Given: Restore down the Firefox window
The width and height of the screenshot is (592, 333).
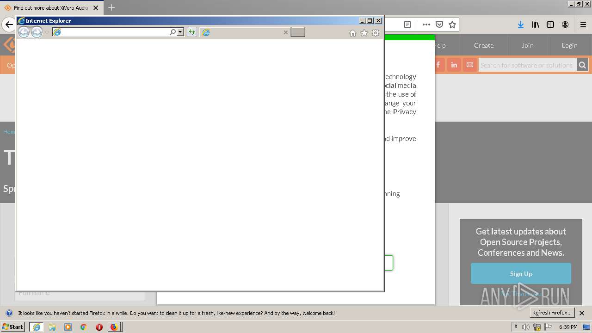Looking at the screenshot, I should pyautogui.click(x=578, y=4).
